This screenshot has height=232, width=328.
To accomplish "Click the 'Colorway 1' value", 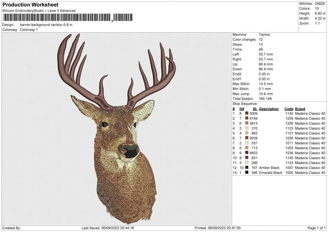I will (x=29, y=30).
